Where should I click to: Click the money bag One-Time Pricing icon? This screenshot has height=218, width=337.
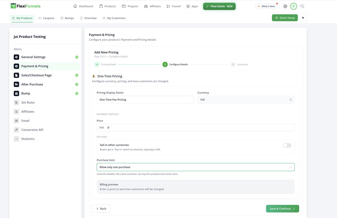[93, 76]
